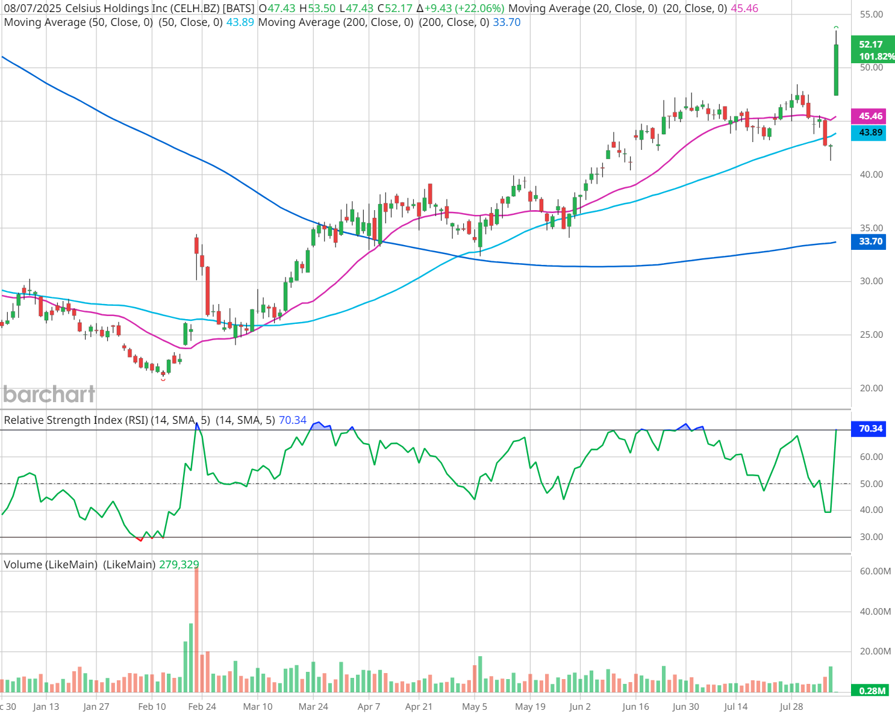Click the green 52.17 last price badge
The width and height of the screenshot is (895, 717).
click(x=873, y=50)
